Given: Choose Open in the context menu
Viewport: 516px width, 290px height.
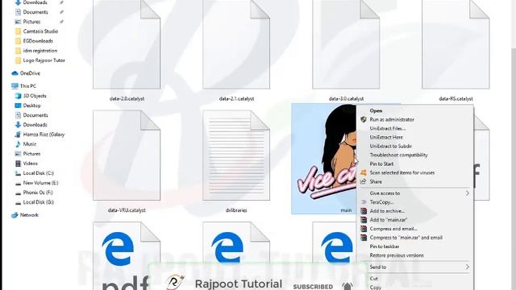Looking at the screenshot, I should point(376,111).
